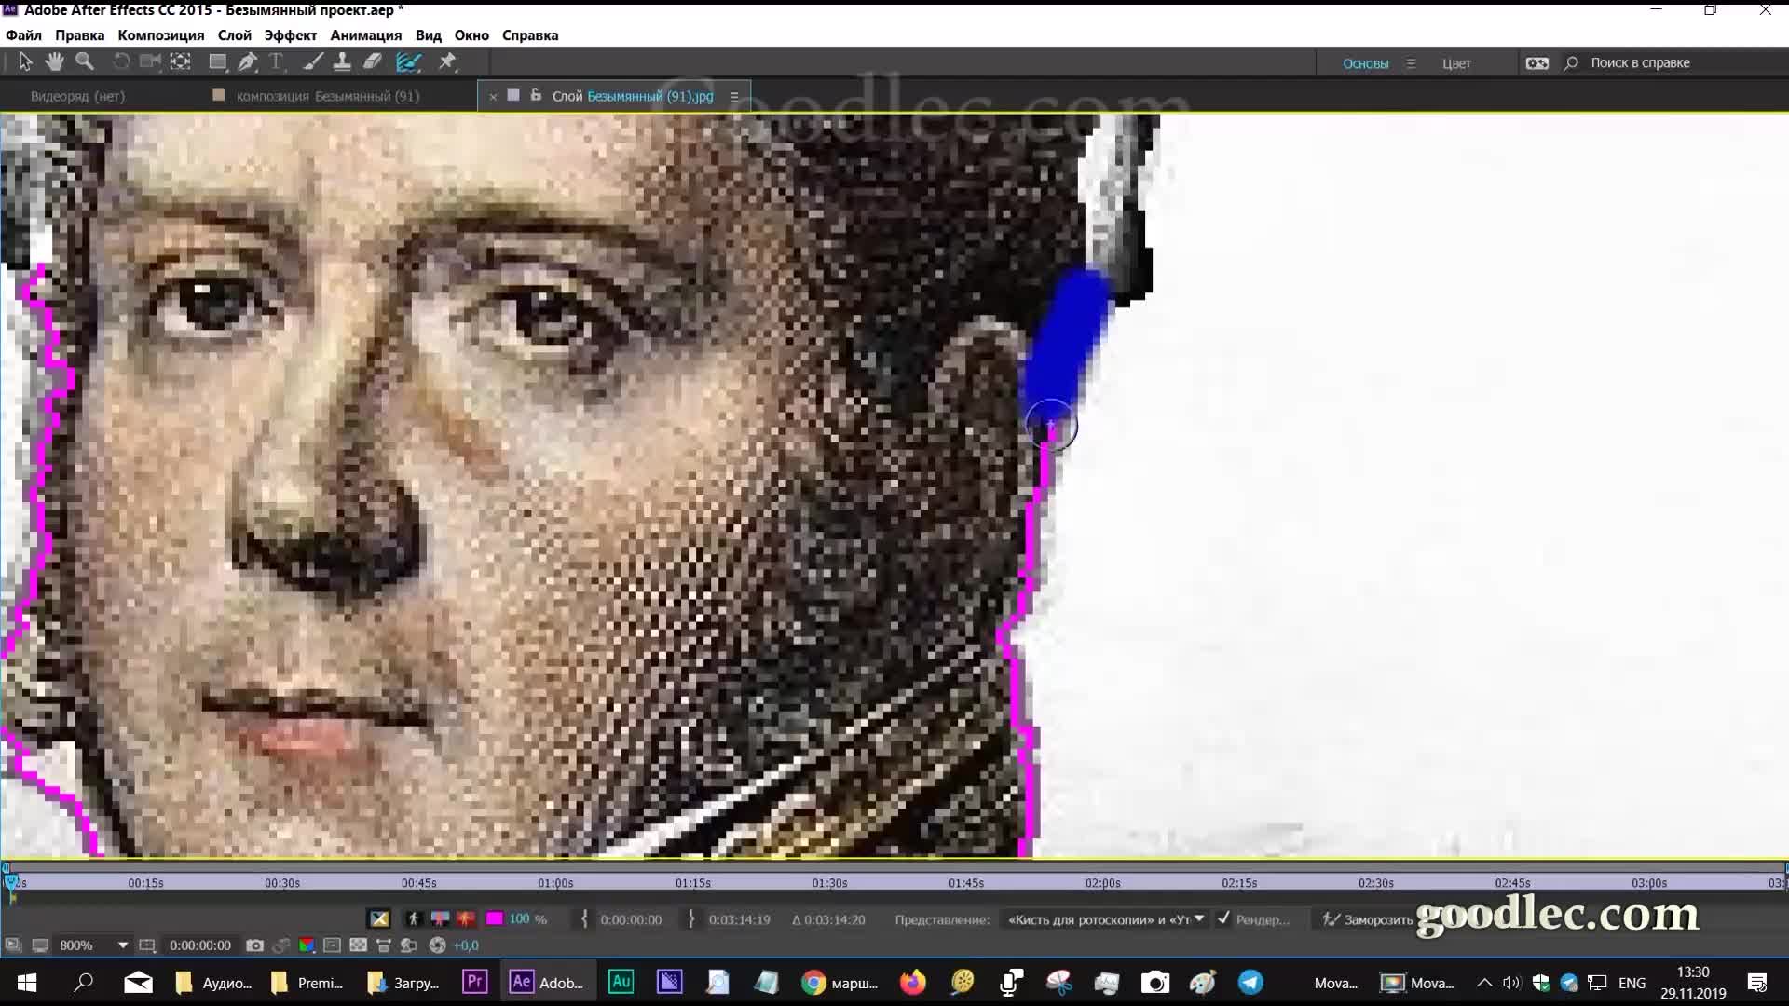Select the Brush tool
The image size is (1789, 1006).
[313, 61]
